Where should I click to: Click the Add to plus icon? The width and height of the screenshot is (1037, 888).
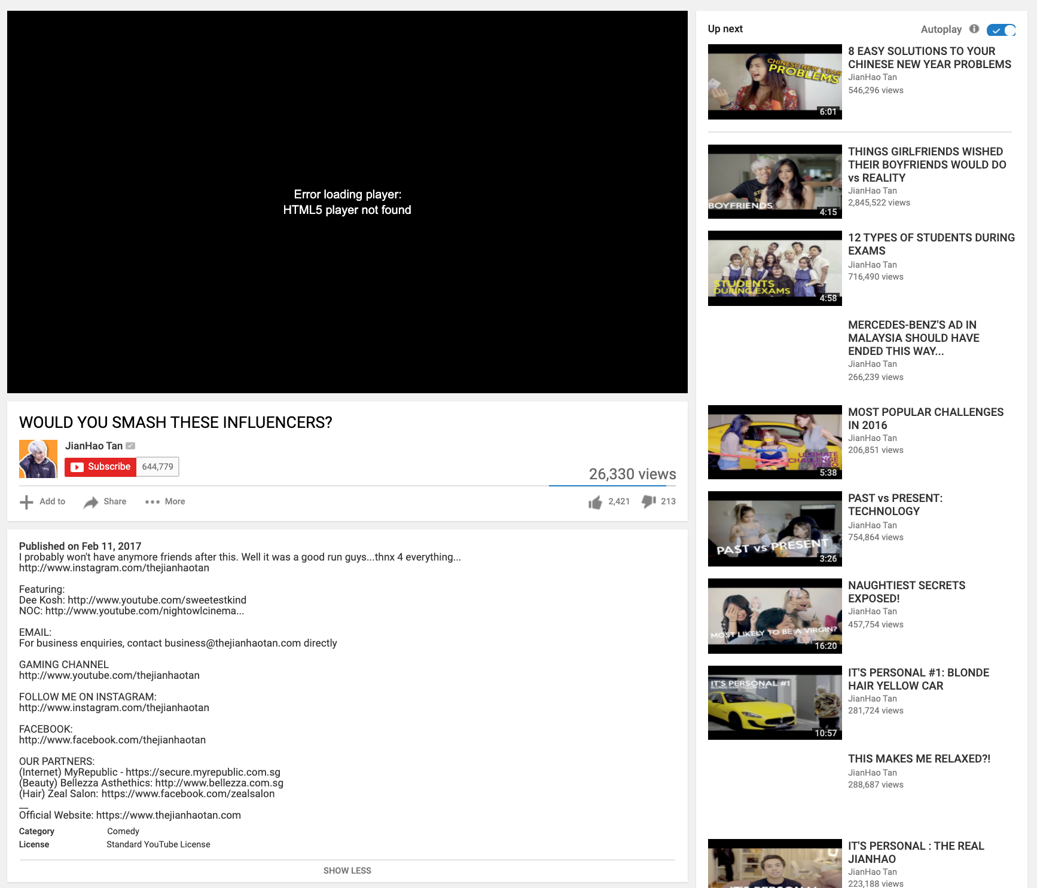[26, 503]
